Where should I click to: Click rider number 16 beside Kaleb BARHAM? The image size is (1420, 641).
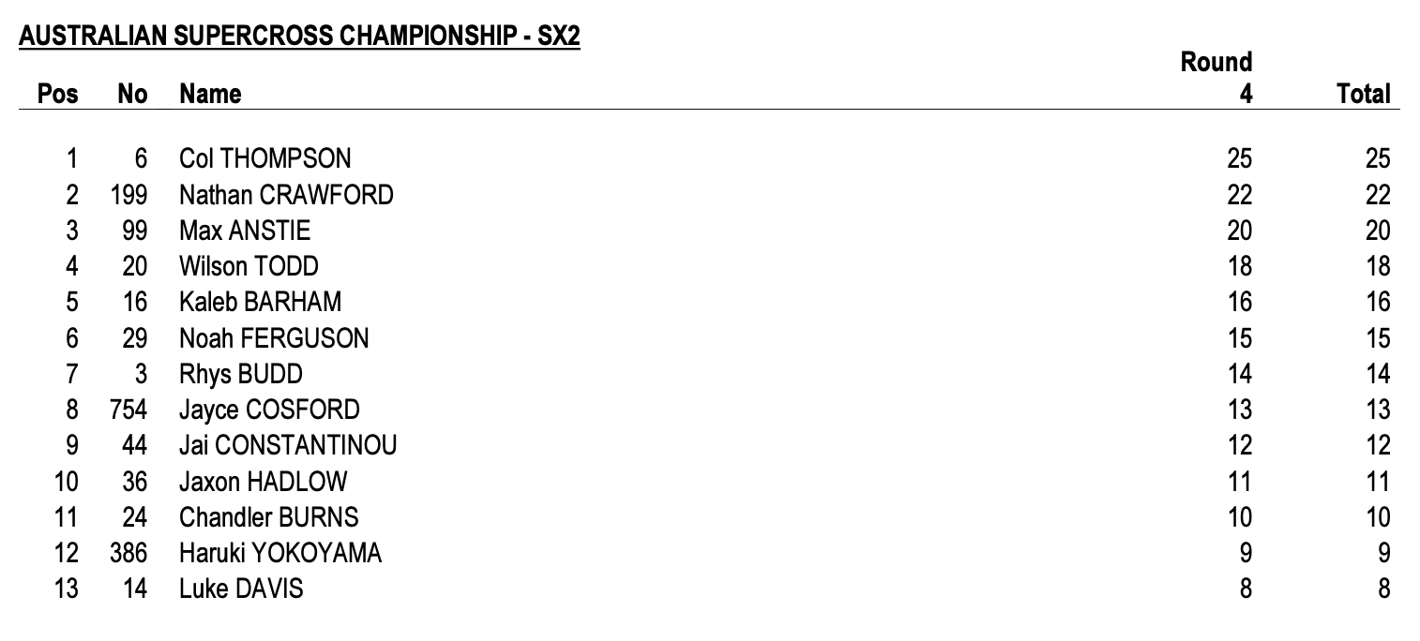135,302
